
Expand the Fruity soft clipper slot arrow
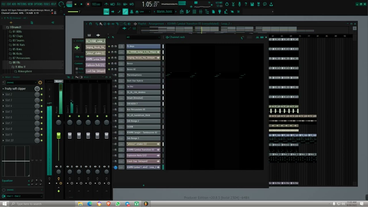(x=3, y=89)
